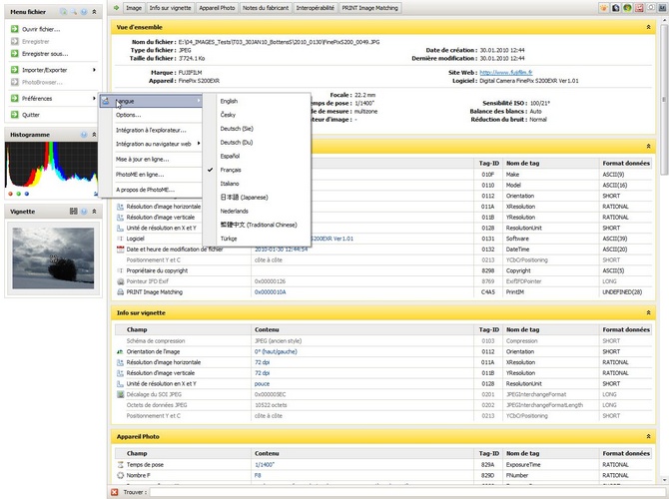The width and height of the screenshot is (669, 499).
Task: Toggle the blue histogram channel dot
Action: (x=26, y=194)
